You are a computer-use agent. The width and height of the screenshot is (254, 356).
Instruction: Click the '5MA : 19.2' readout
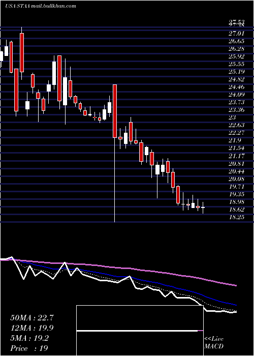(x=29, y=338)
